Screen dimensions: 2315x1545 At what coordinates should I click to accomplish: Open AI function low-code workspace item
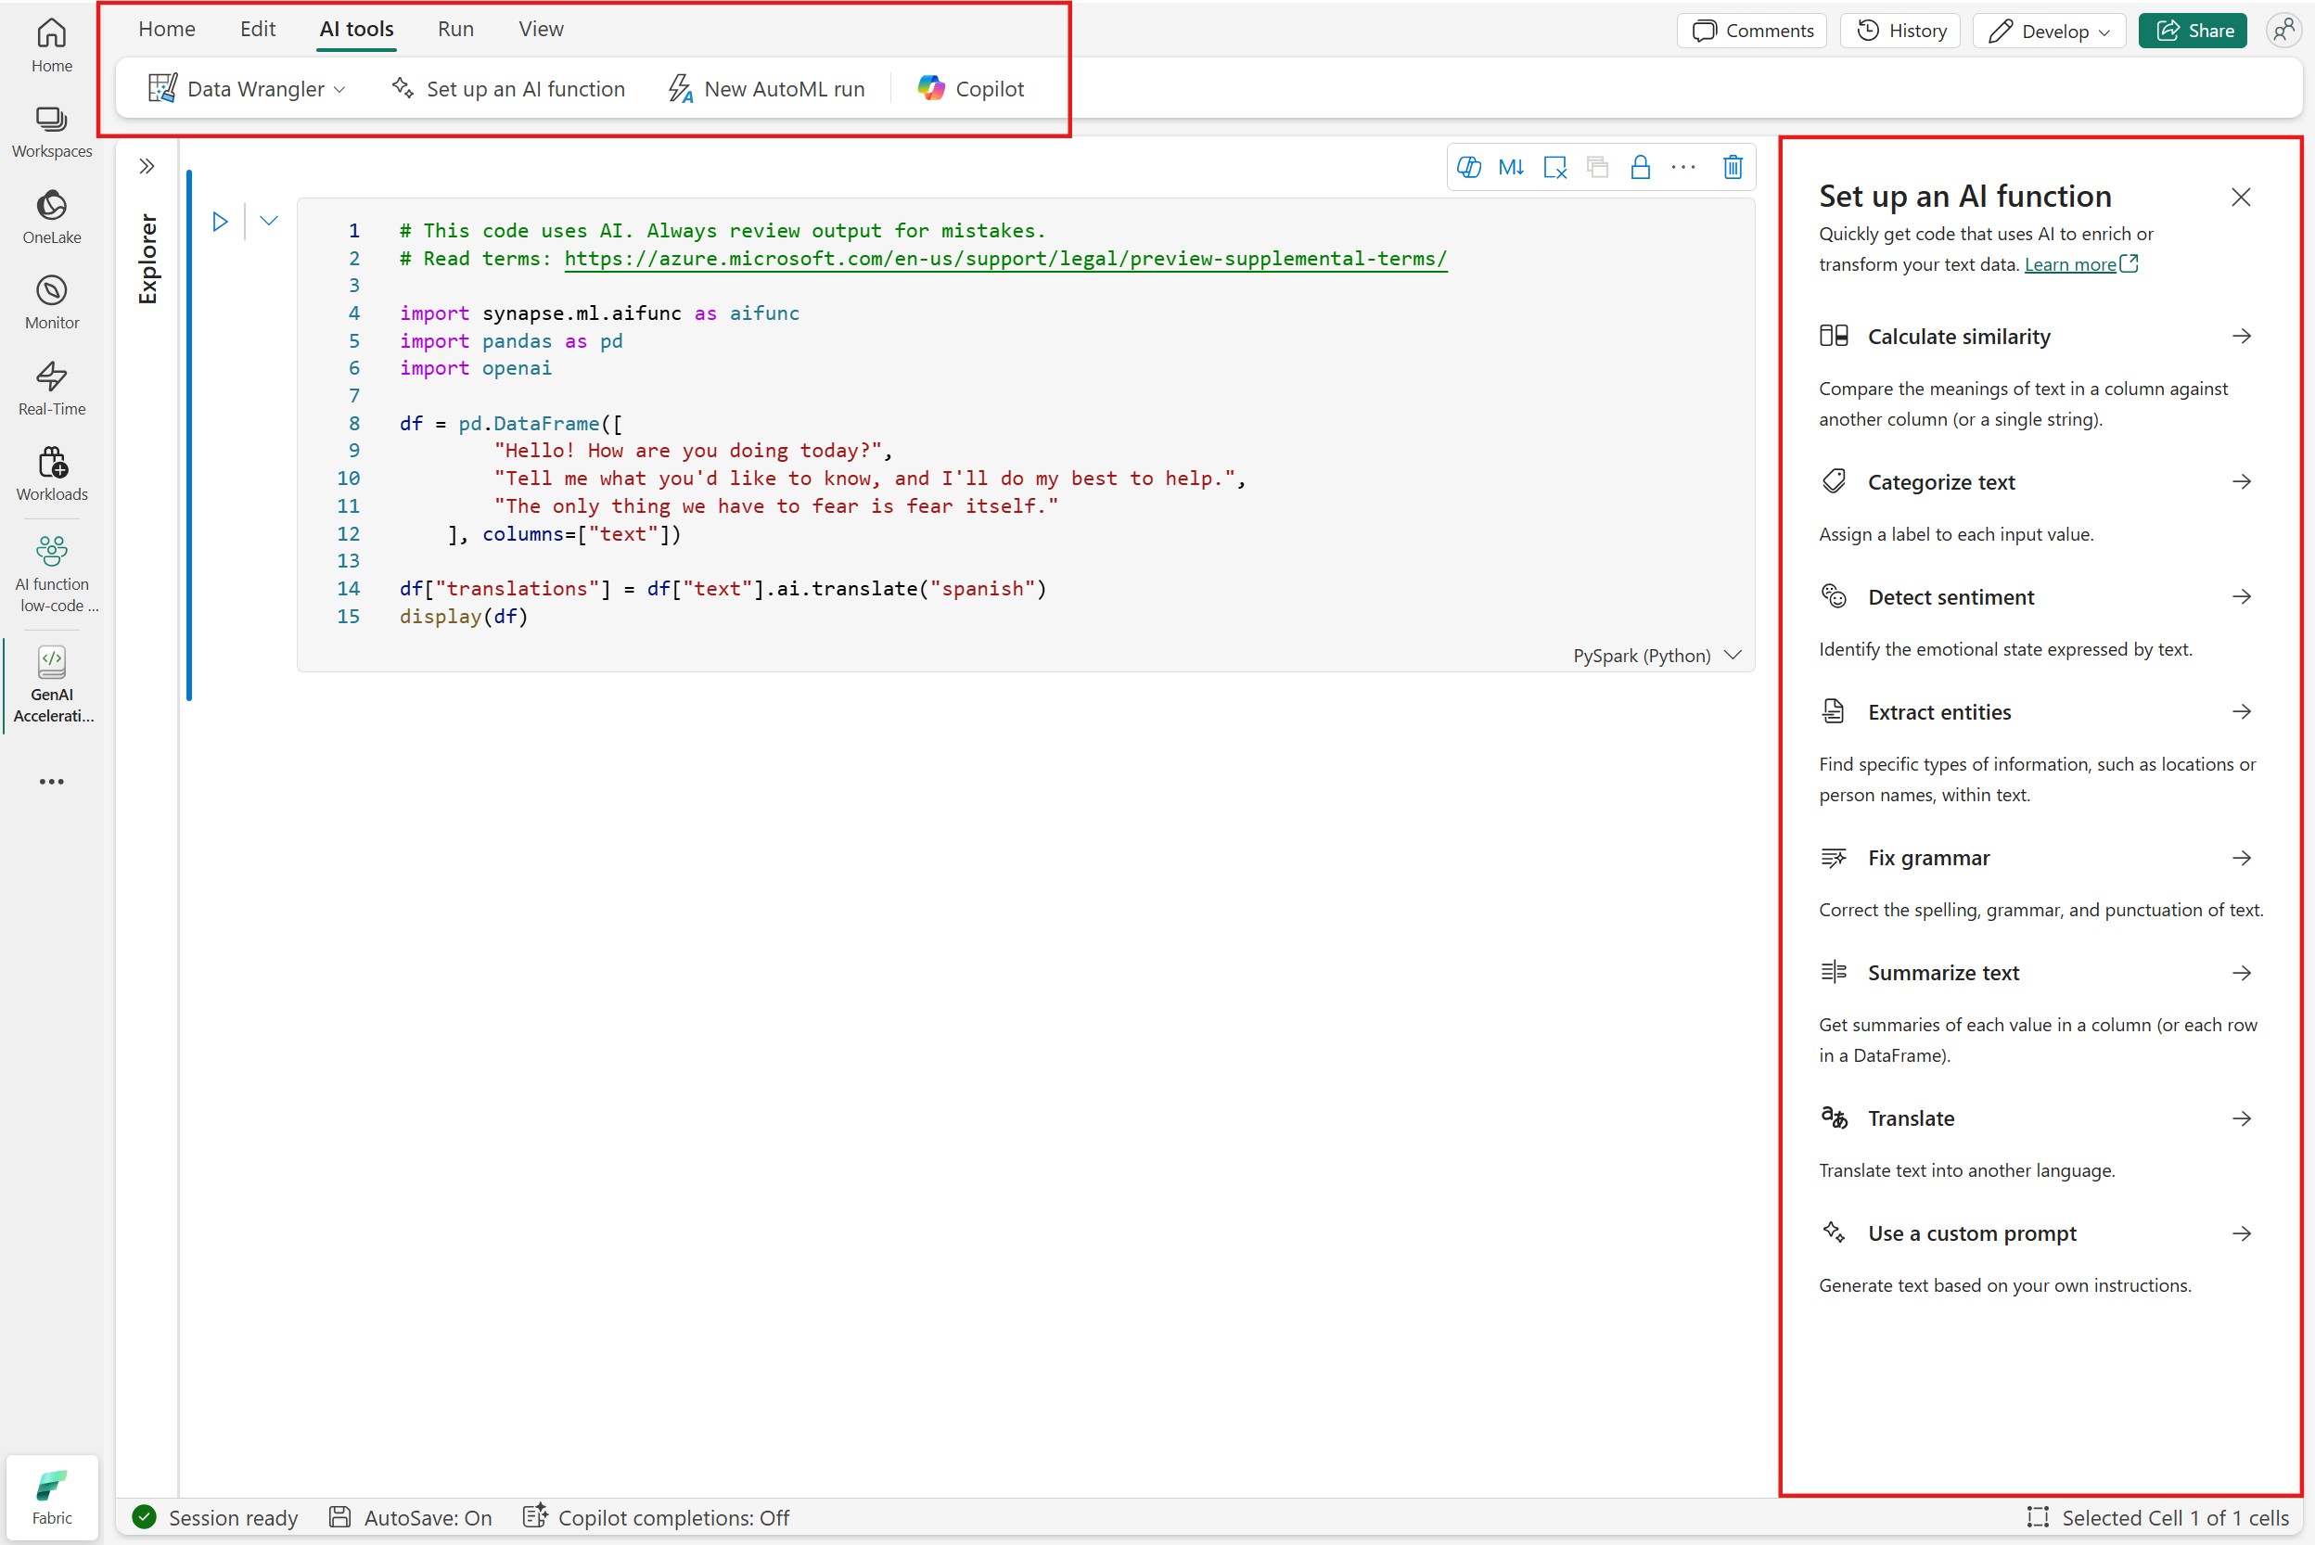point(51,573)
